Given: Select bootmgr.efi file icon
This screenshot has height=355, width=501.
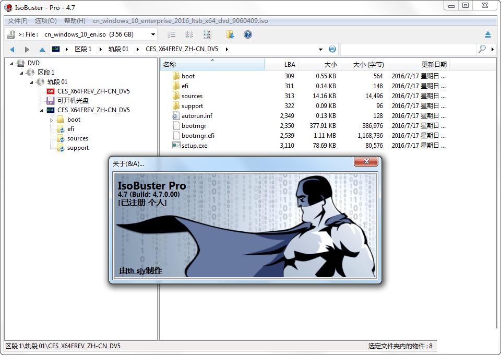Looking at the screenshot, I should pos(176,136).
